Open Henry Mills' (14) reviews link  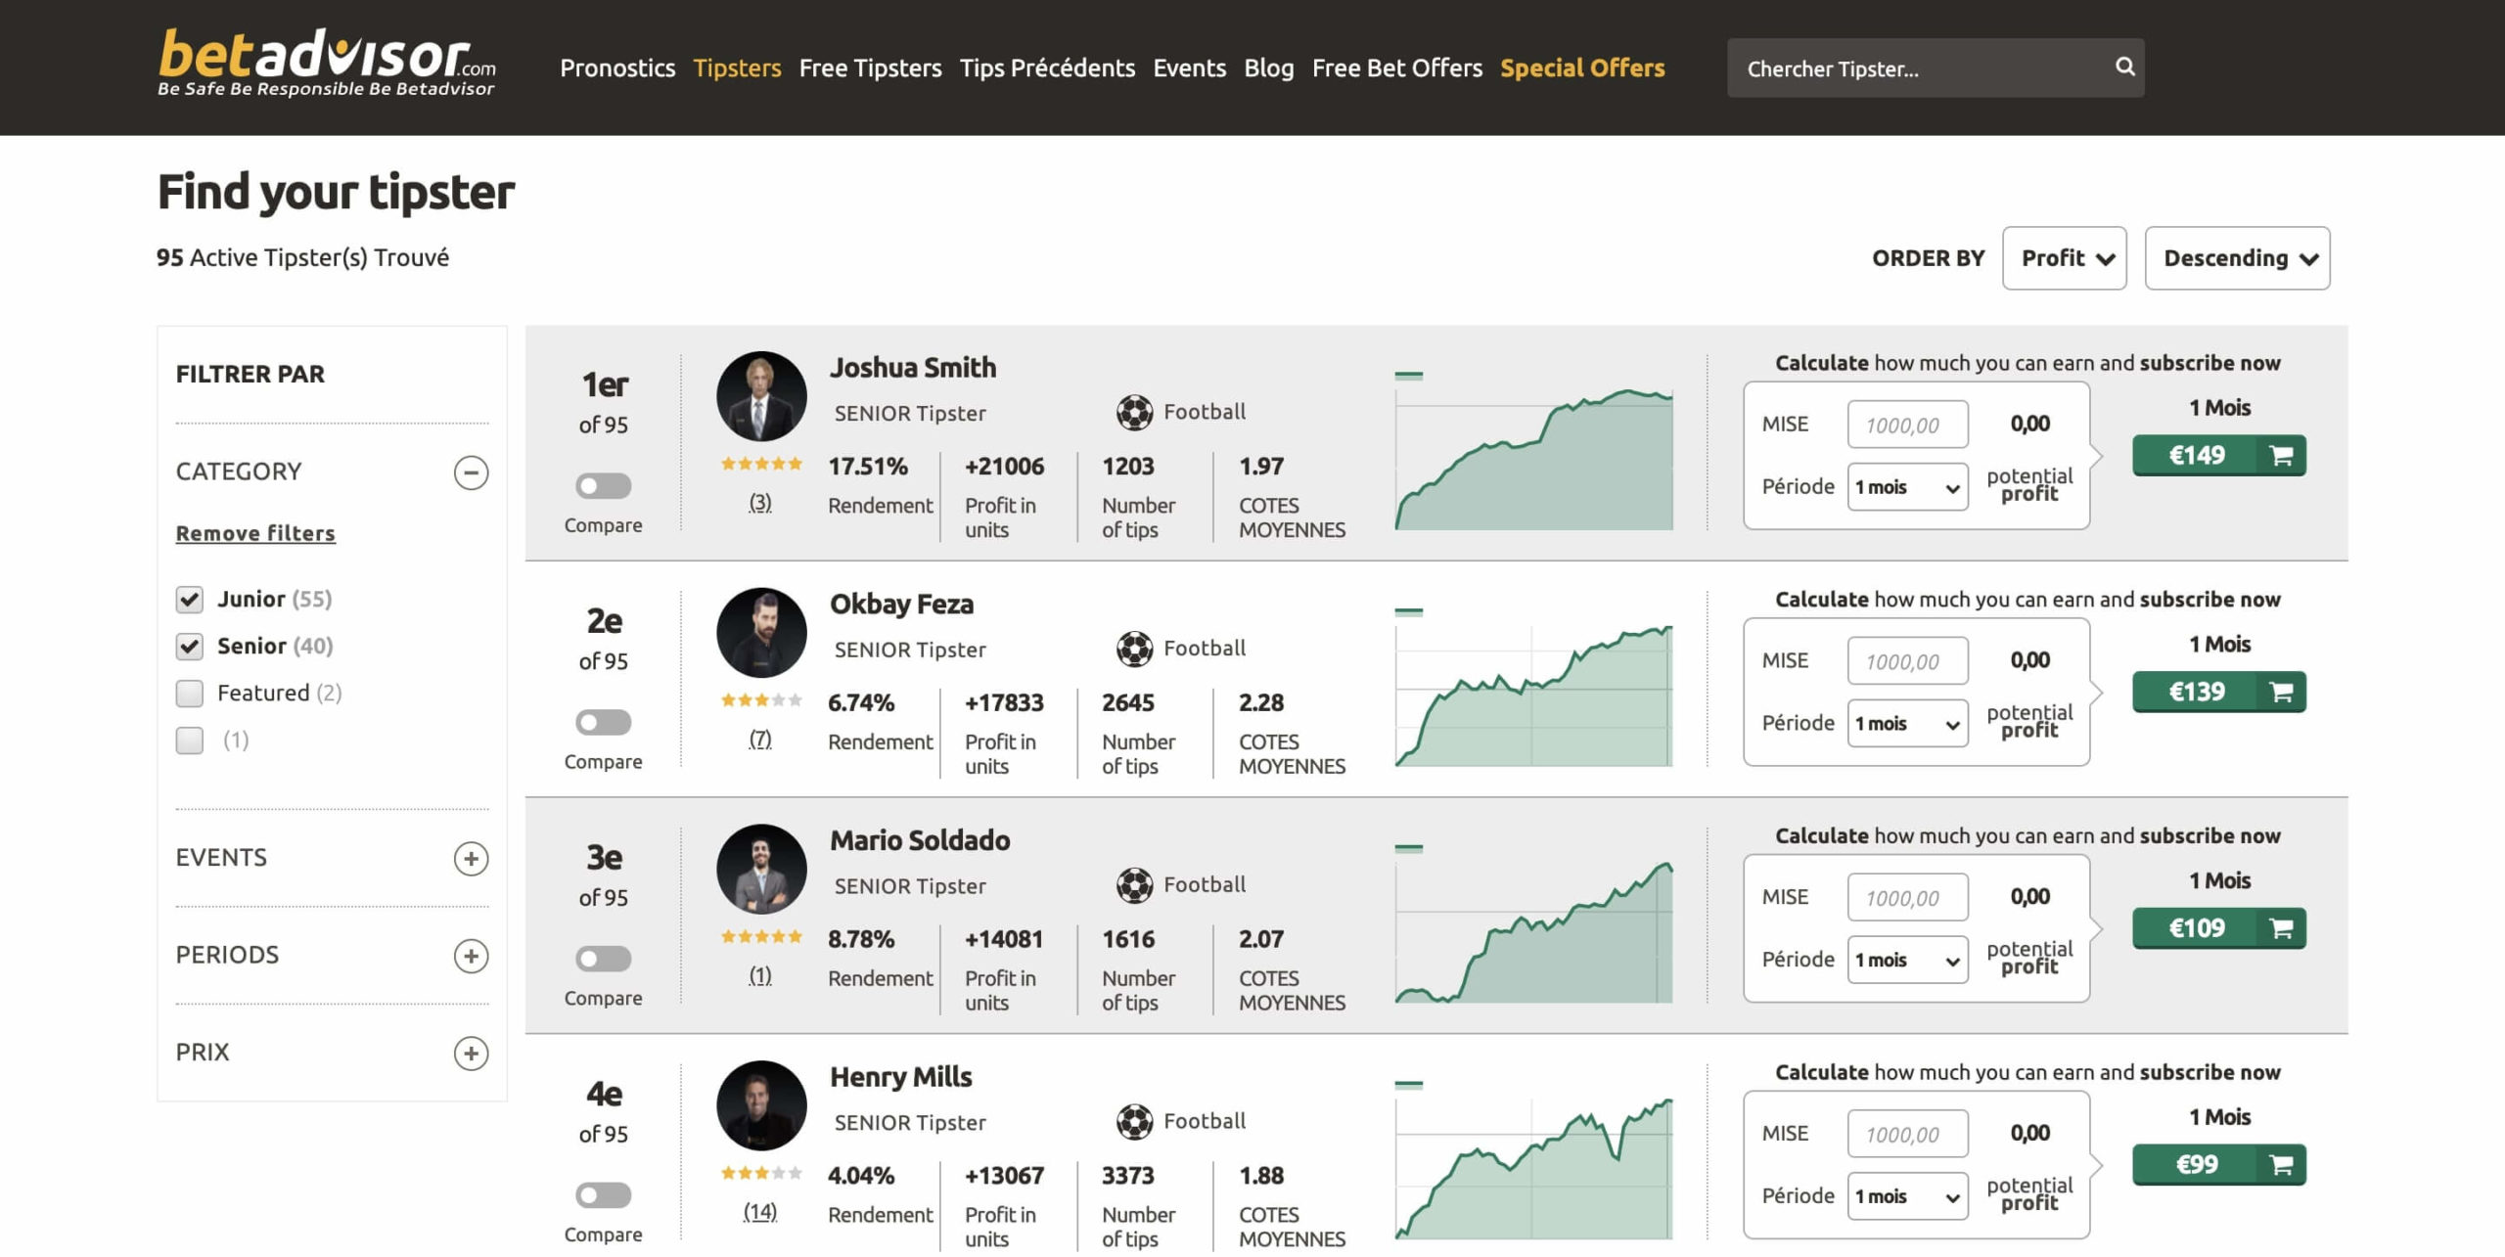pyautogui.click(x=760, y=1212)
